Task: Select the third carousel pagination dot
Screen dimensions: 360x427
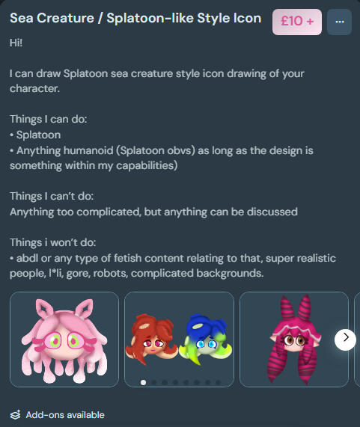Action: click(x=165, y=382)
